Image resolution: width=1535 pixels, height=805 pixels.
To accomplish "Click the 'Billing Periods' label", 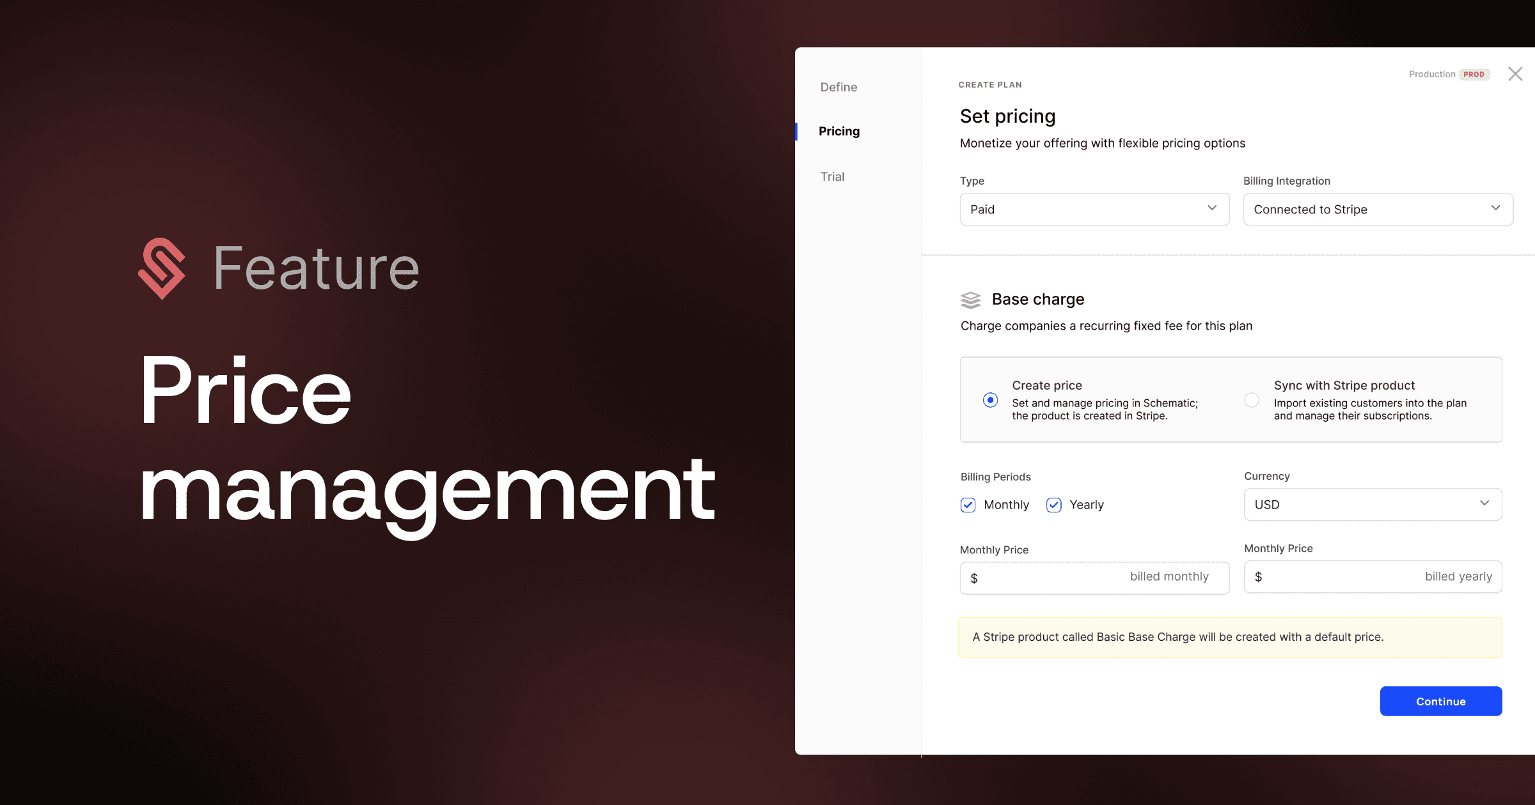I will tap(996, 477).
